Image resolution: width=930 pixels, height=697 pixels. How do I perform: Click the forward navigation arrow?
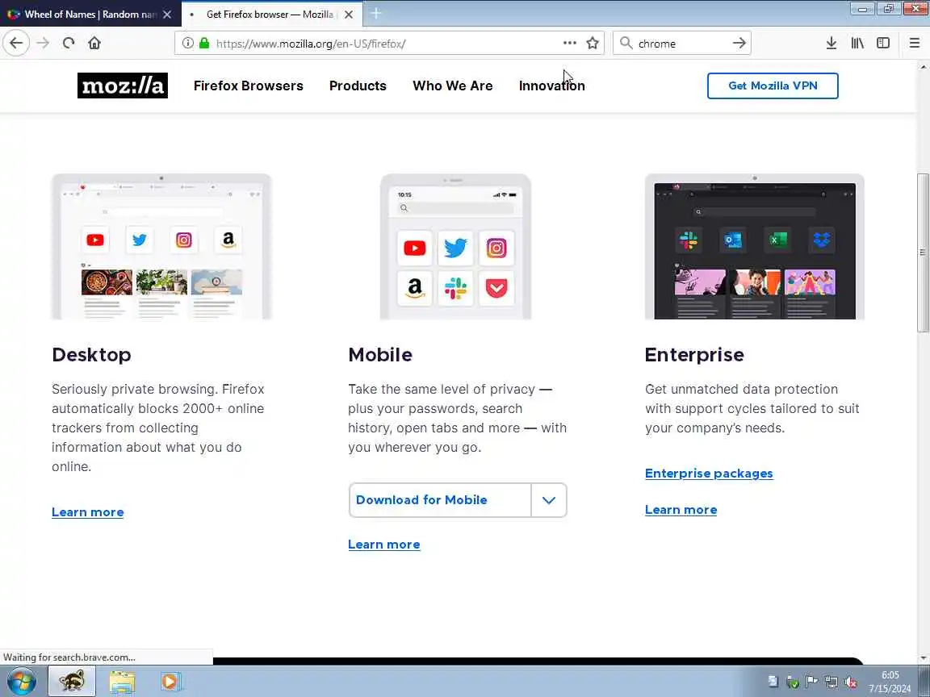(x=43, y=44)
